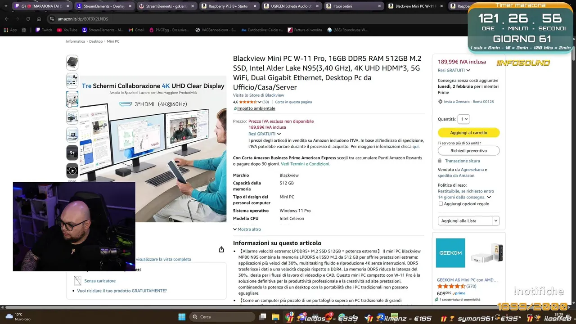Select the fifth product thumbnail
Screen dimensions: 576x324
(72, 135)
